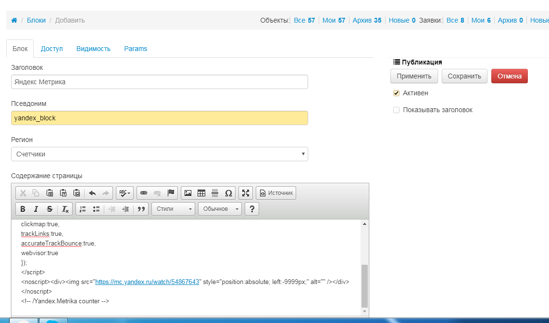Insert an image via editor toolbar
Screen dimensions: 549x323
pyautogui.click(x=188, y=193)
